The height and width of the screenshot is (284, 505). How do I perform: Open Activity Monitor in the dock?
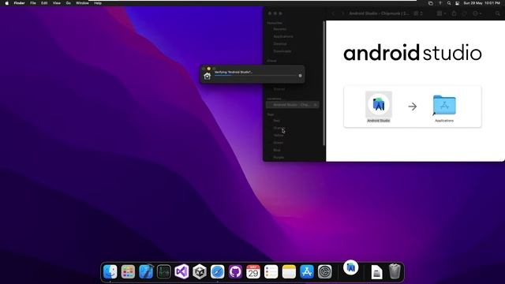pyautogui.click(x=164, y=271)
